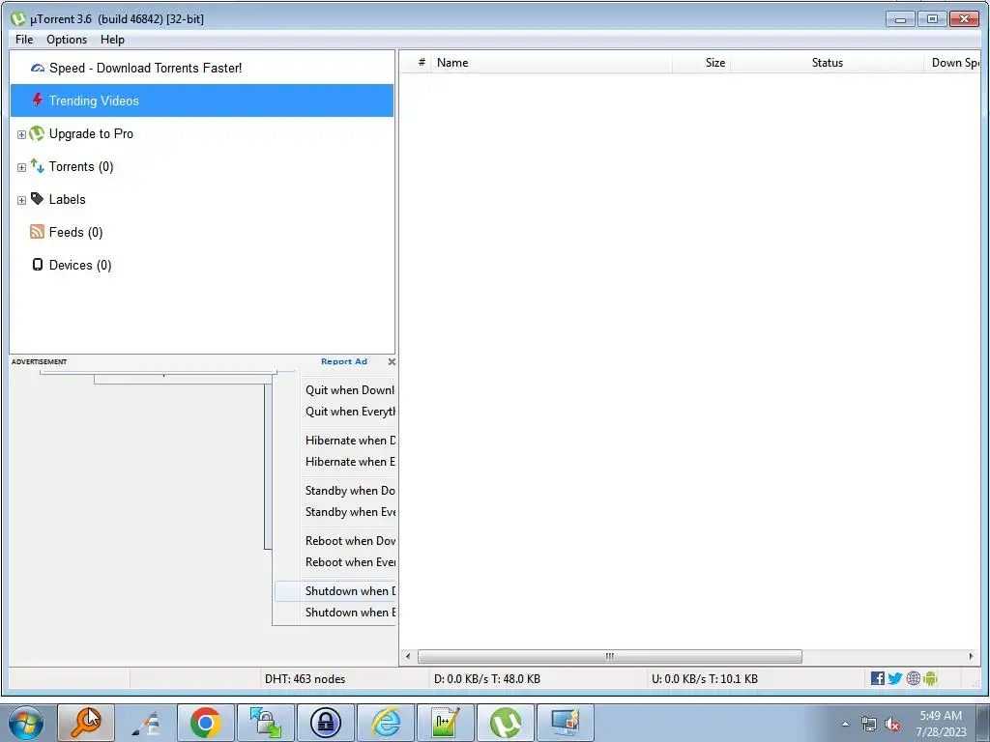Click the magnifier search app in taskbar
Viewport: 990px width, 742px height.
pyautogui.click(x=86, y=723)
